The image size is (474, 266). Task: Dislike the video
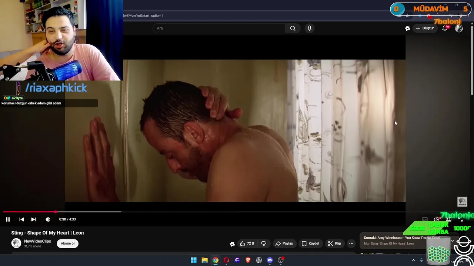(264, 243)
